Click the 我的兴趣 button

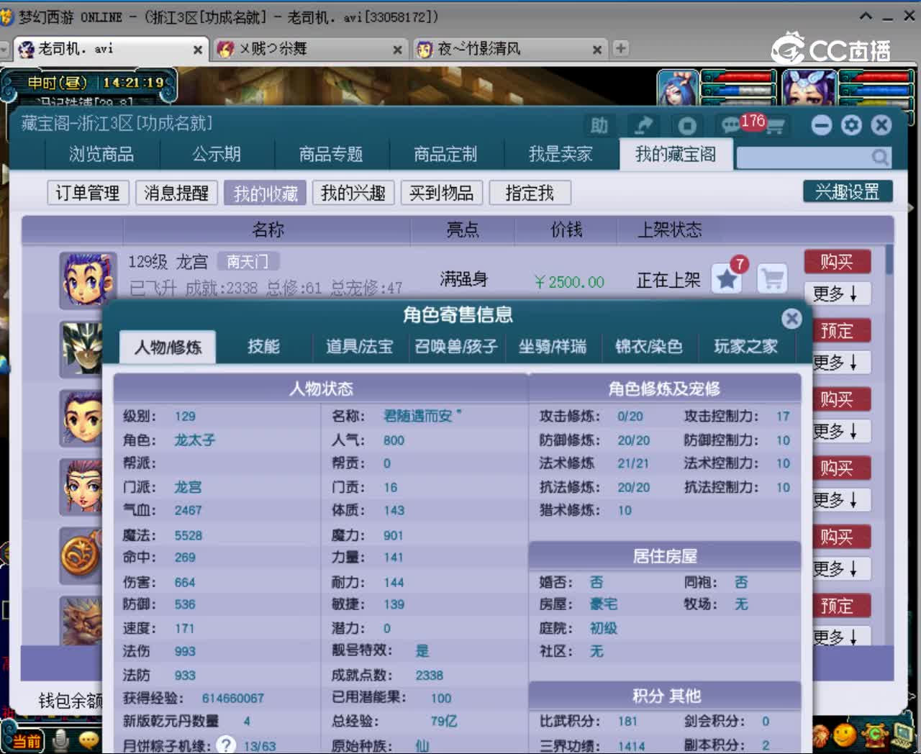(x=353, y=193)
